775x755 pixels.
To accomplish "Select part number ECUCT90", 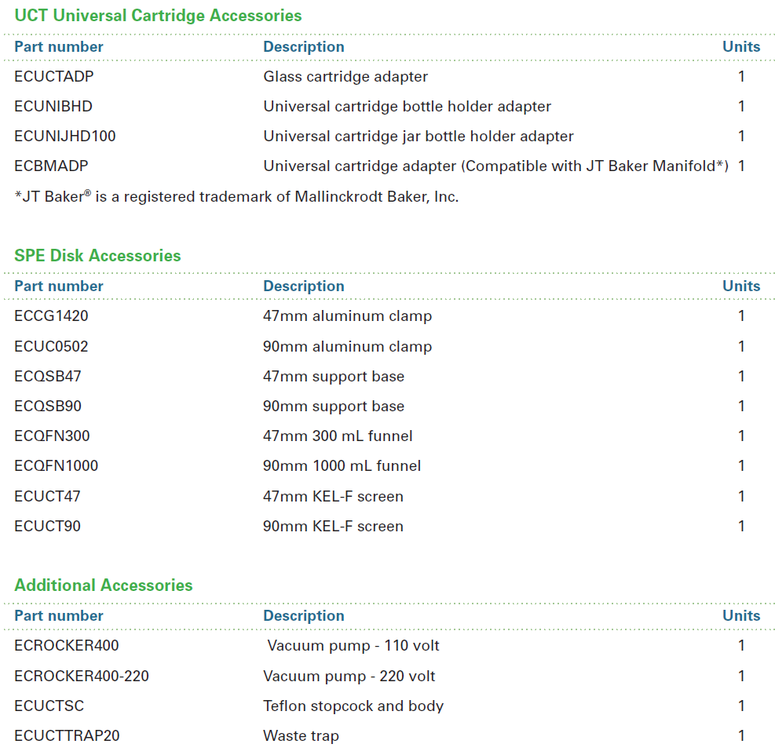I will tap(47, 527).
